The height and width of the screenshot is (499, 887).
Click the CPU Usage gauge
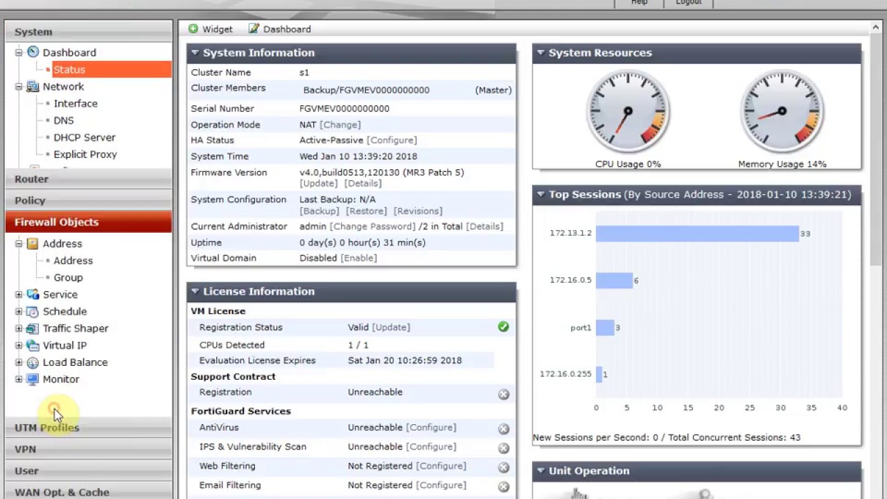(628, 111)
